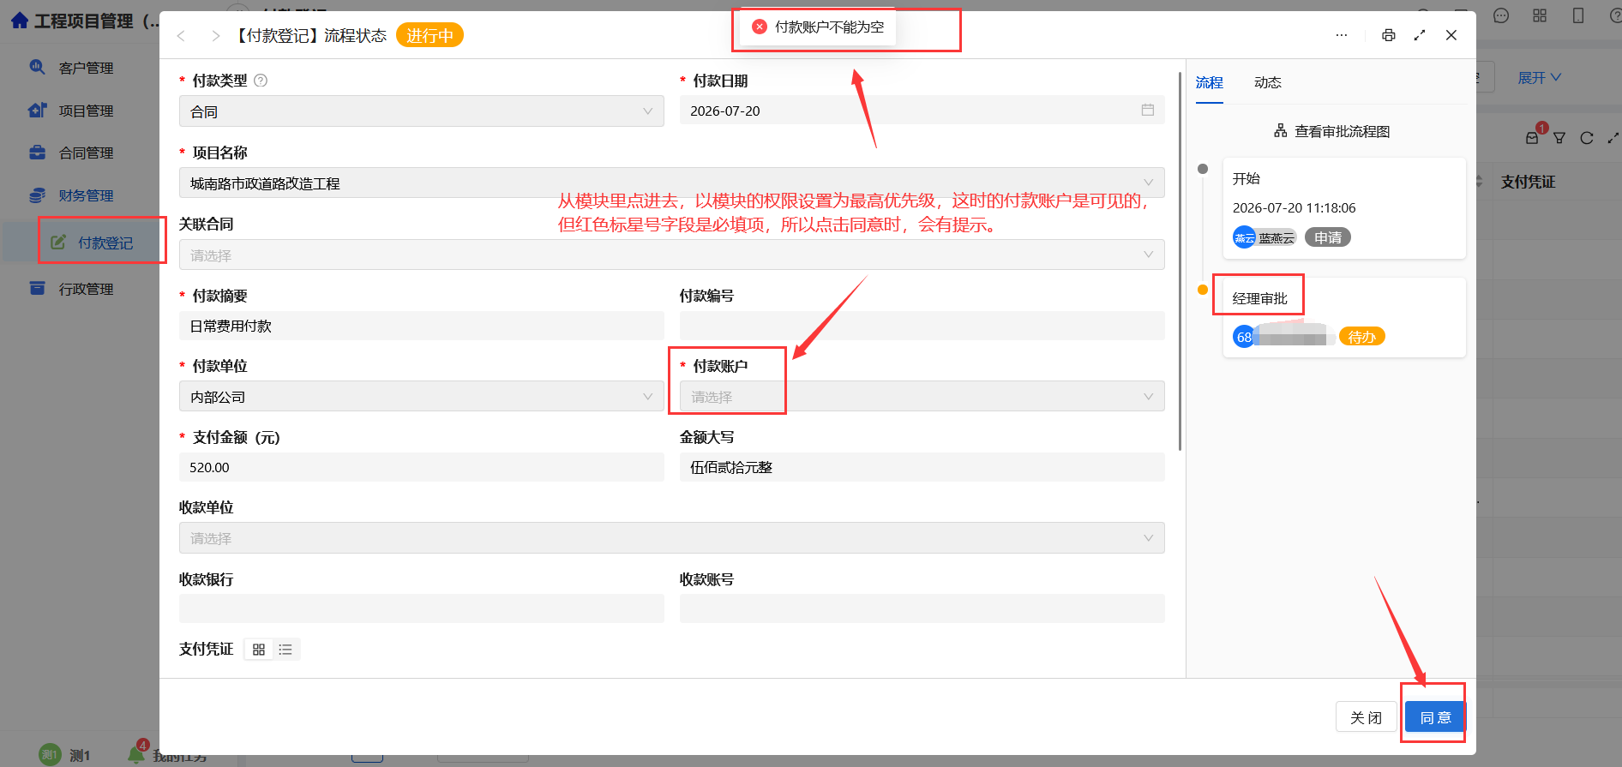View the approval flowchart link

tap(1332, 131)
